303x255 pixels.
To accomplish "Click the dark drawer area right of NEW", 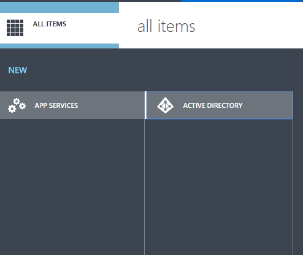I will tap(165, 70).
